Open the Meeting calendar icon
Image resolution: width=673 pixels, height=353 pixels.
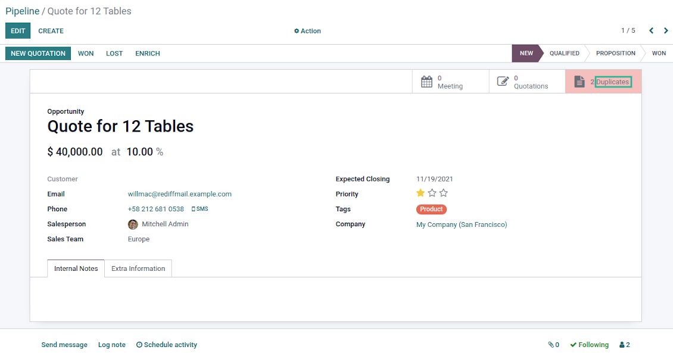point(426,82)
